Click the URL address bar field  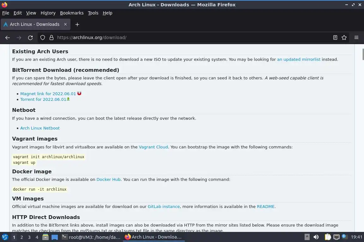click(x=193, y=37)
